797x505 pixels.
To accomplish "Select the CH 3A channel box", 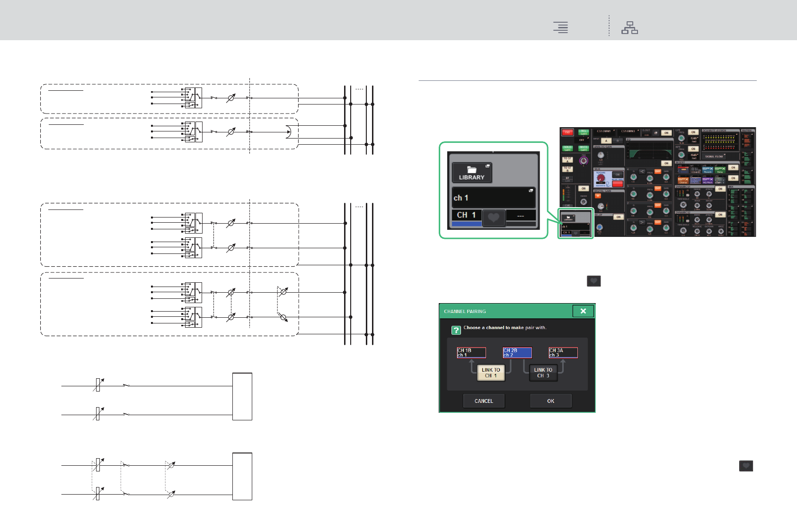I will pyautogui.click(x=563, y=353).
